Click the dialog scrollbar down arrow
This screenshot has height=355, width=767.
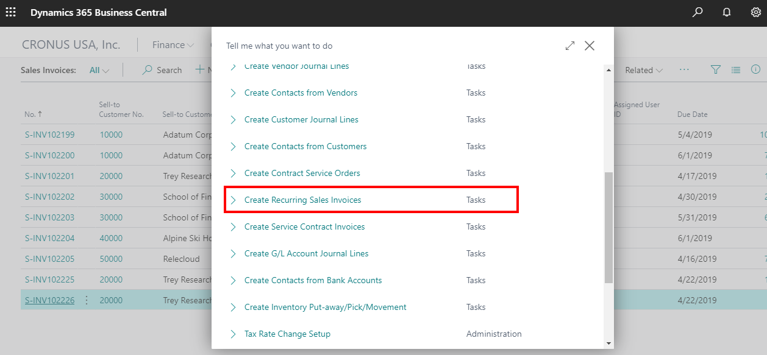(x=608, y=343)
